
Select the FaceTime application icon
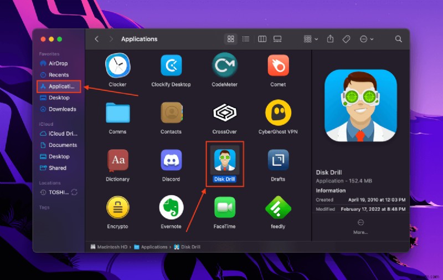point(224,207)
